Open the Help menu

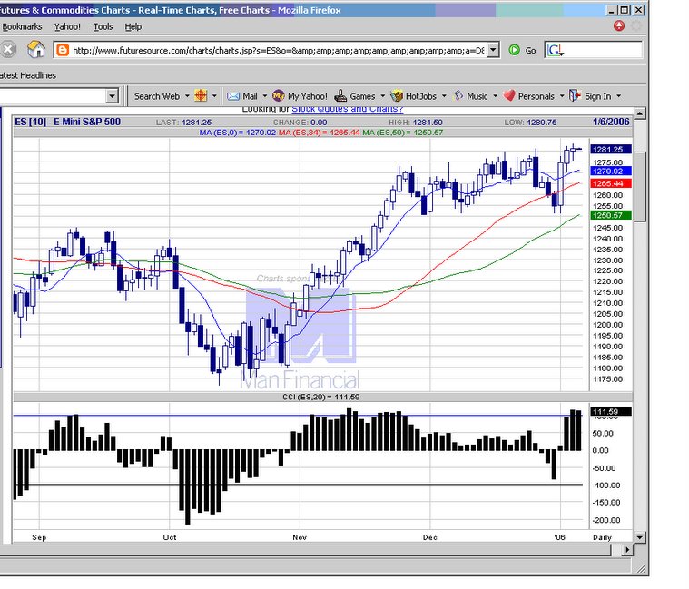[133, 27]
